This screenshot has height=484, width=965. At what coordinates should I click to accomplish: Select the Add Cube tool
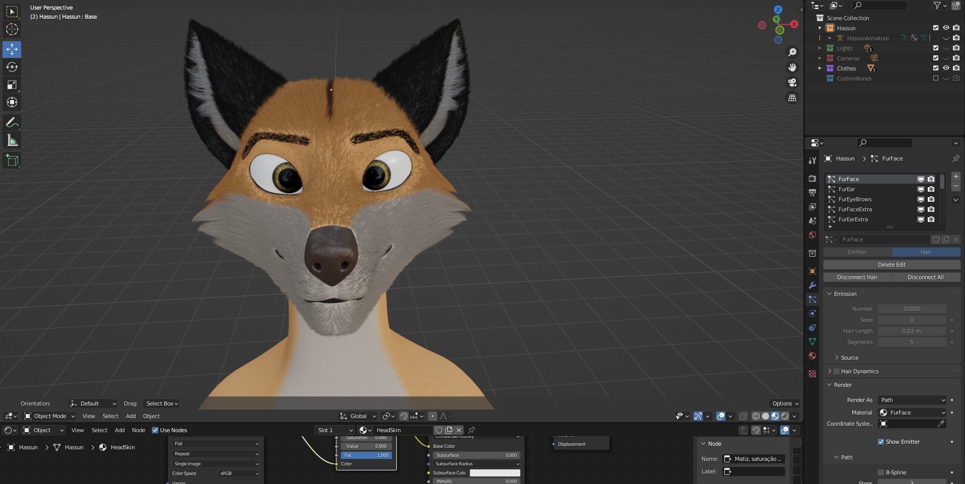tap(12, 160)
